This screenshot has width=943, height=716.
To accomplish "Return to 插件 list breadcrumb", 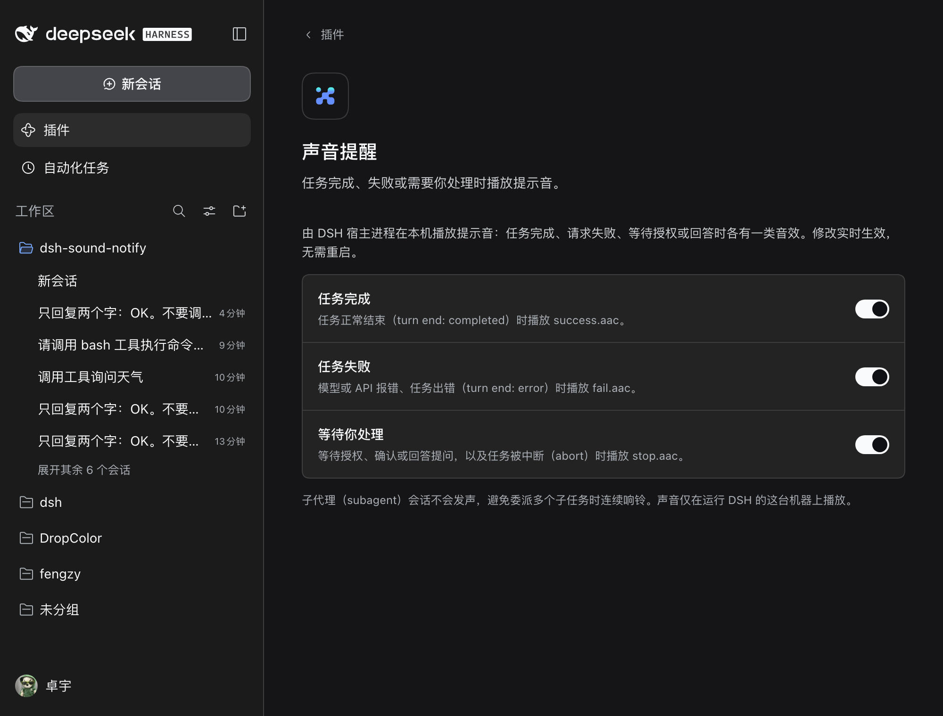I will [x=332, y=35].
